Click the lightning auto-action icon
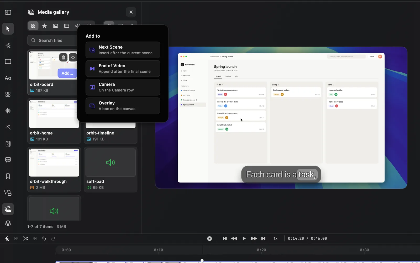 click(7, 239)
